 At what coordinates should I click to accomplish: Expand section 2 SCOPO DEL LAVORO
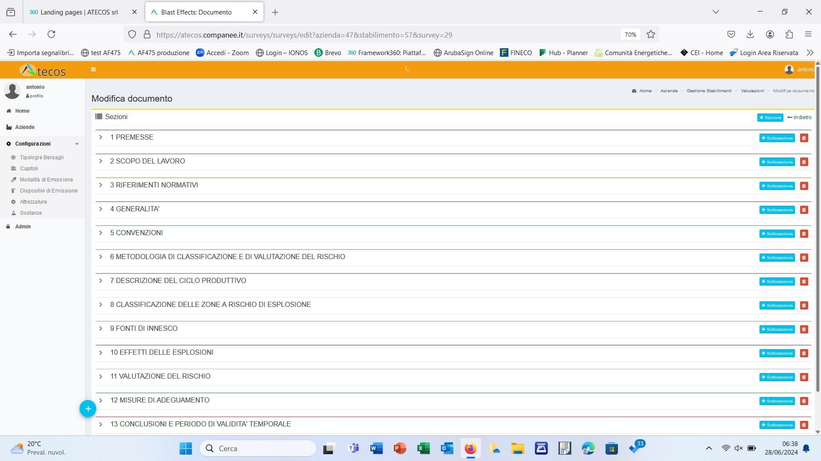(100, 161)
